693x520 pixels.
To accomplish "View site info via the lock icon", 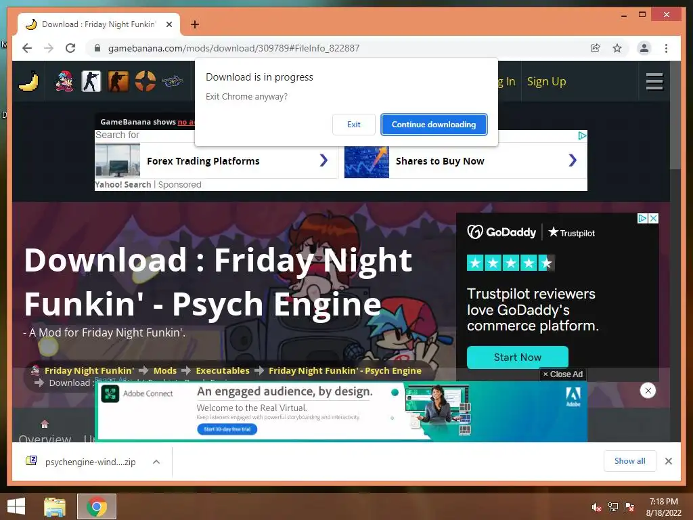I will tap(97, 48).
